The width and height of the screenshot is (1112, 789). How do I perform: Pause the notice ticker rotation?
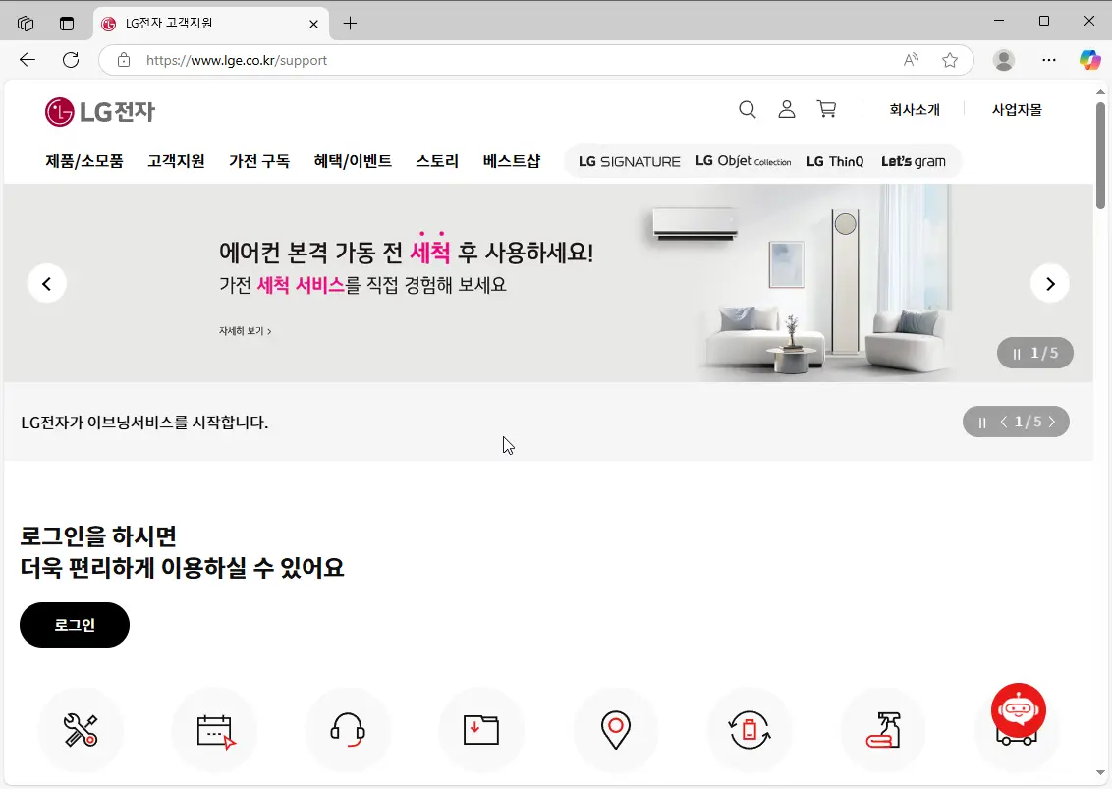982,423
